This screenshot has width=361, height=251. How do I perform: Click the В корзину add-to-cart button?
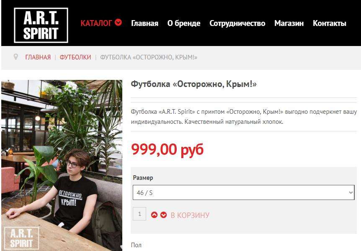[190, 215]
